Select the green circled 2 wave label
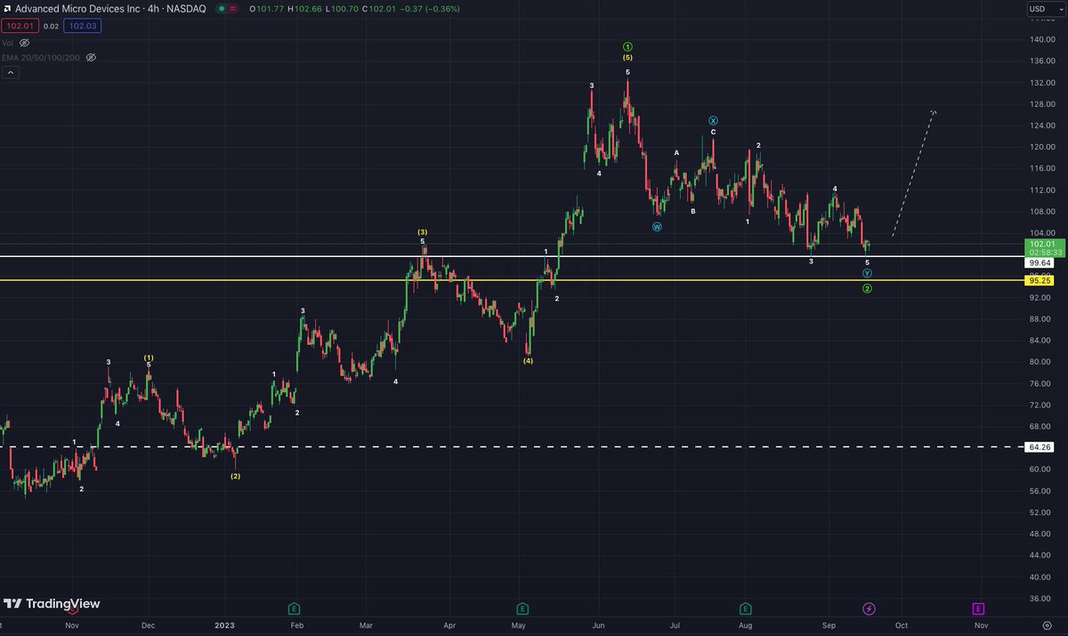Screen dimensions: 1068x636 [867, 289]
